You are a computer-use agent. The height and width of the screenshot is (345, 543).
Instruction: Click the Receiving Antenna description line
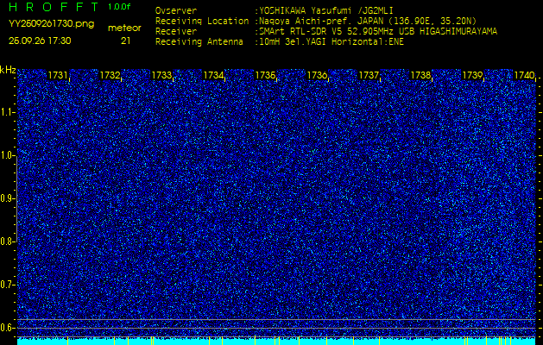tap(278, 41)
